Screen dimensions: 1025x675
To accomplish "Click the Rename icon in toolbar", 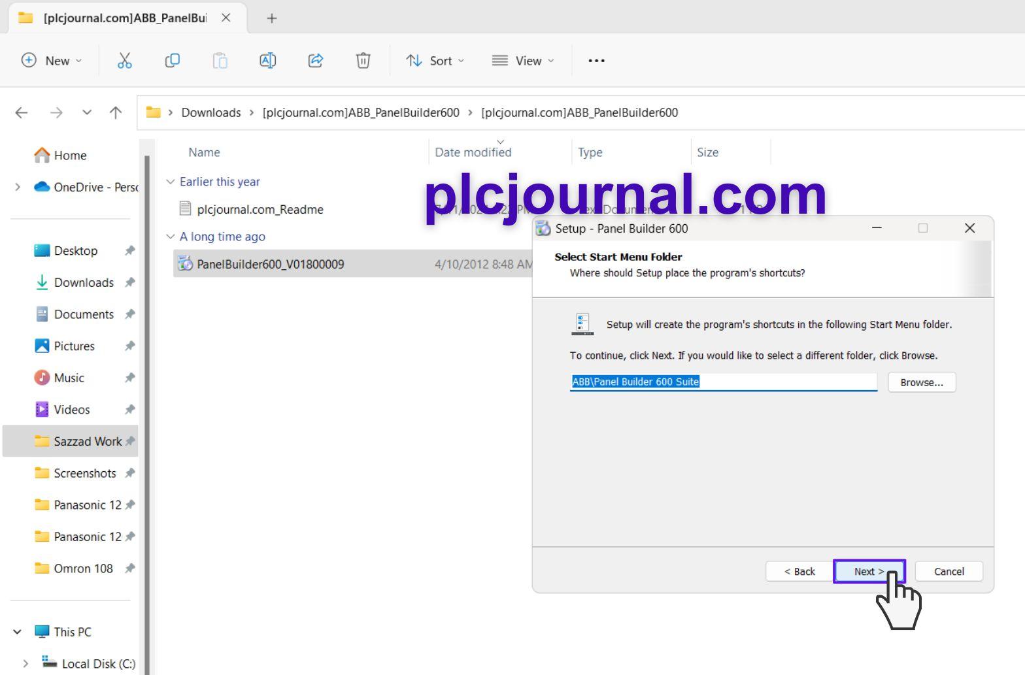I will [x=267, y=61].
